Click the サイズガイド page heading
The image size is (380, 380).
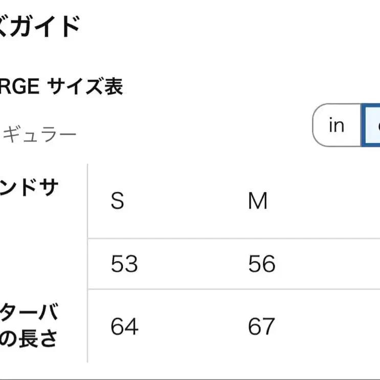(x=40, y=26)
